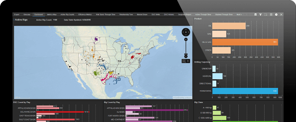Screen dimensions: 296x122
Task: Select the hand pan tool on map
Action: (x=188, y=61)
